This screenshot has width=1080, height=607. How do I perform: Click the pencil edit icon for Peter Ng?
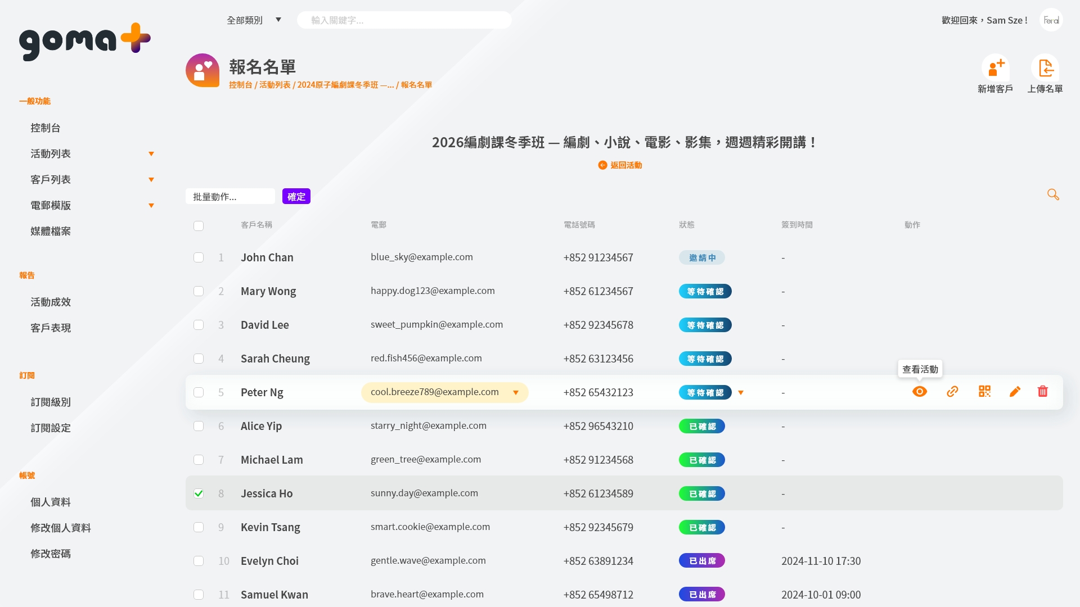click(1015, 392)
